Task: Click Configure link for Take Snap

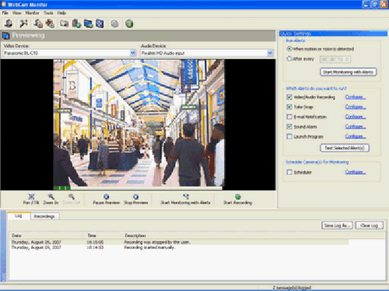Action: [355, 107]
